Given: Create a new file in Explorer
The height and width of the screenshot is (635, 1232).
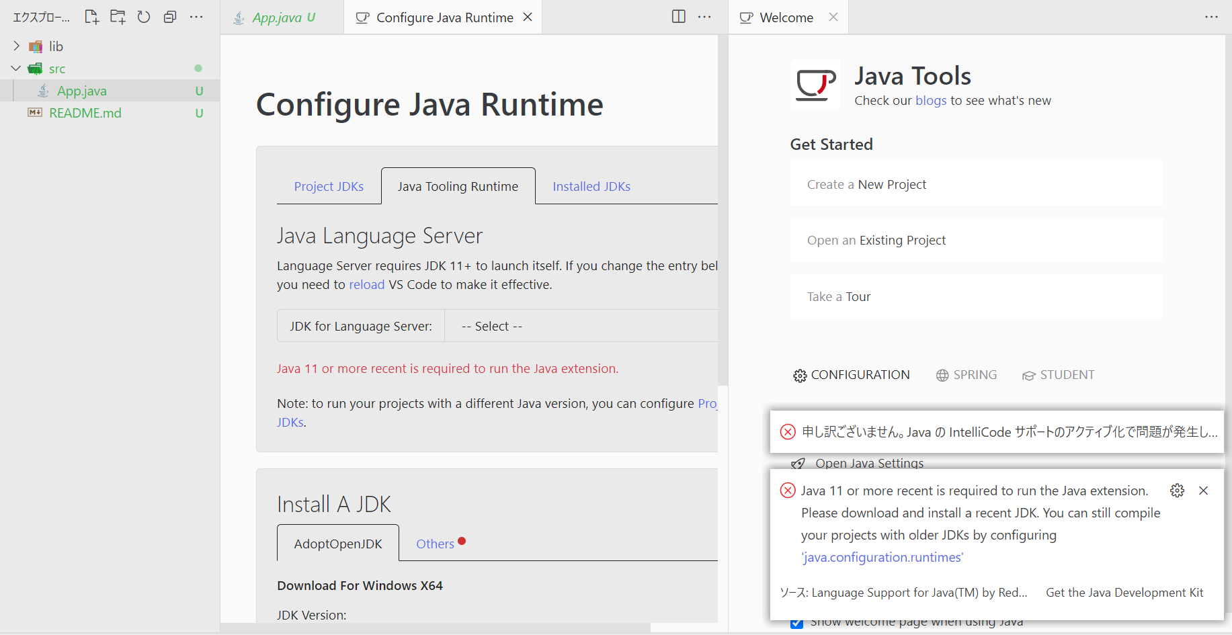Looking at the screenshot, I should (x=91, y=17).
